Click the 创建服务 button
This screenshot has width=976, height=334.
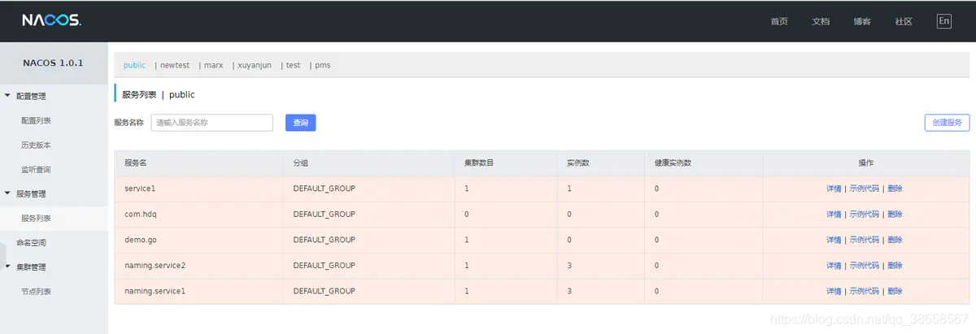tap(947, 123)
